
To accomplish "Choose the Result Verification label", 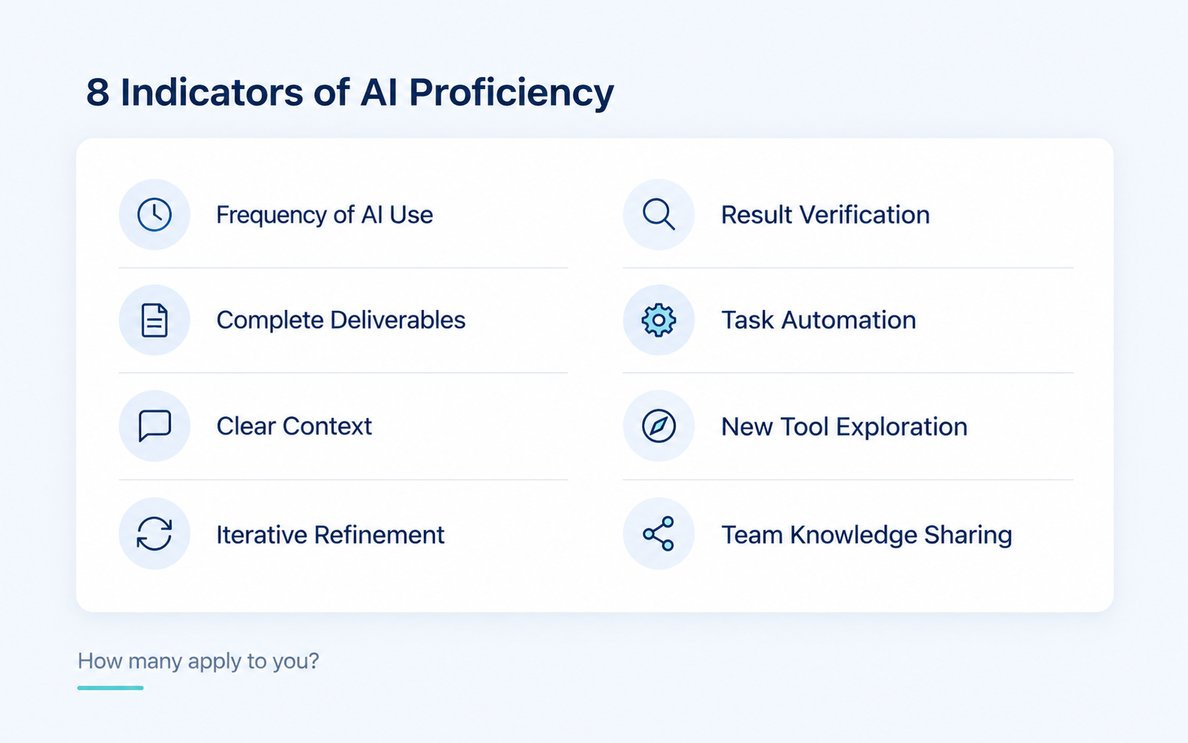I will click(825, 215).
